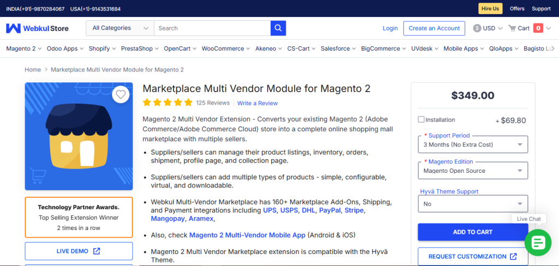Screen dimensions: 559x266
Task: Click the product title heading
Action: coord(257,89)
